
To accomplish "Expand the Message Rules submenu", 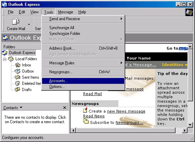I will tap(83, 63).
